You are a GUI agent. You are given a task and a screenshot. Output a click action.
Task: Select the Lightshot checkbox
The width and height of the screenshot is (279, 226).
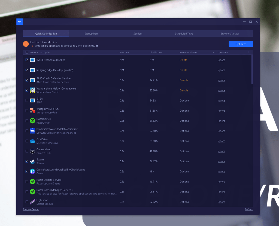27,202
